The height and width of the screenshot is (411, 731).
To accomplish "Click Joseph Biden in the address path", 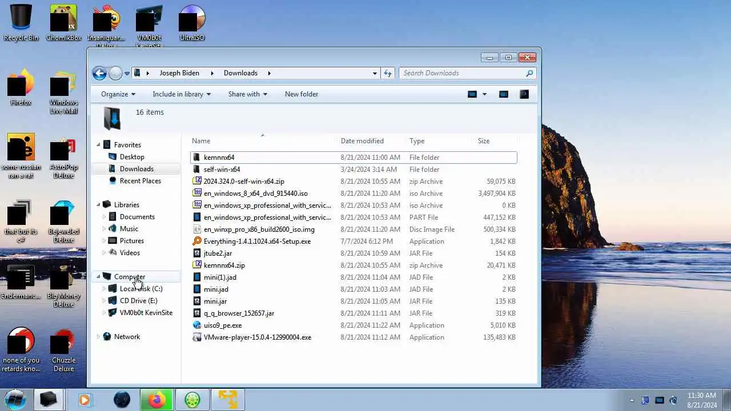I will tap(179, 73).
